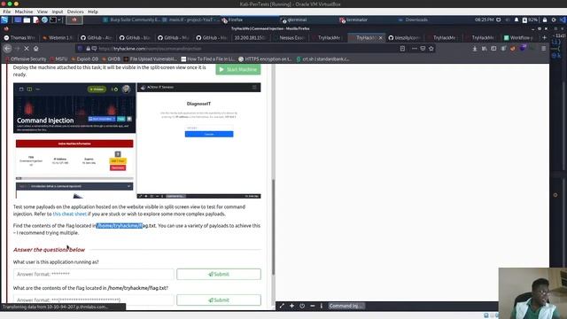Open the VirtualBox Input menu
Screen dimensions: 567x319
[57, 12]
